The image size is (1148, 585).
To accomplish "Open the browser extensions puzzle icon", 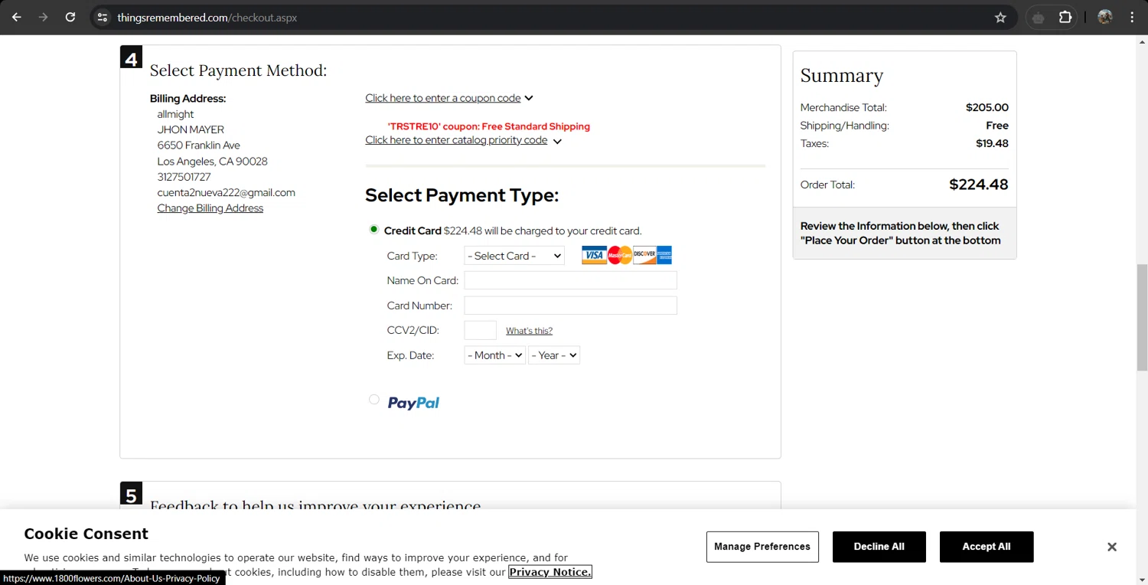I will coord(1065,18).
